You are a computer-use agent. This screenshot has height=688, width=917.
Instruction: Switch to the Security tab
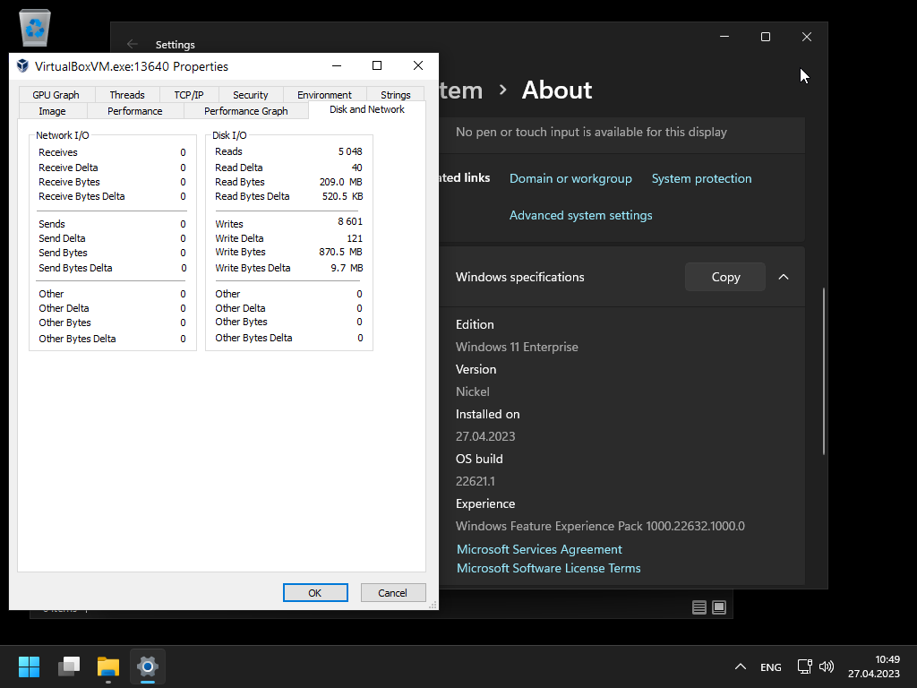click(251, 95)
